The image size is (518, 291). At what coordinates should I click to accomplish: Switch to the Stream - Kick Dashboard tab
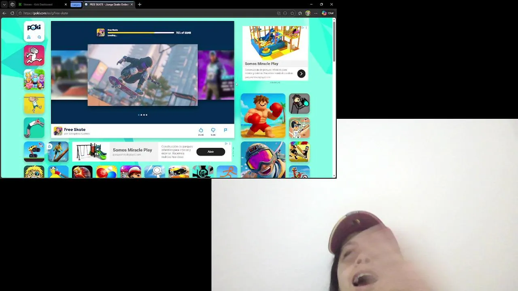(42, 4)
